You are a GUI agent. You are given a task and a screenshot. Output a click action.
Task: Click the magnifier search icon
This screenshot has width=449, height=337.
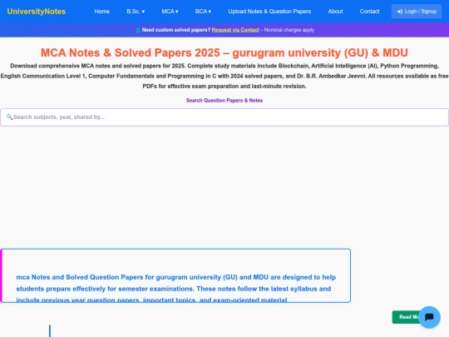[x=9, y=117]
